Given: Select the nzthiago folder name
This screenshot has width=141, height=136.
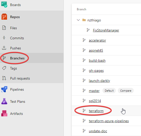Looking at the screenshot, I should click(94, 20).
